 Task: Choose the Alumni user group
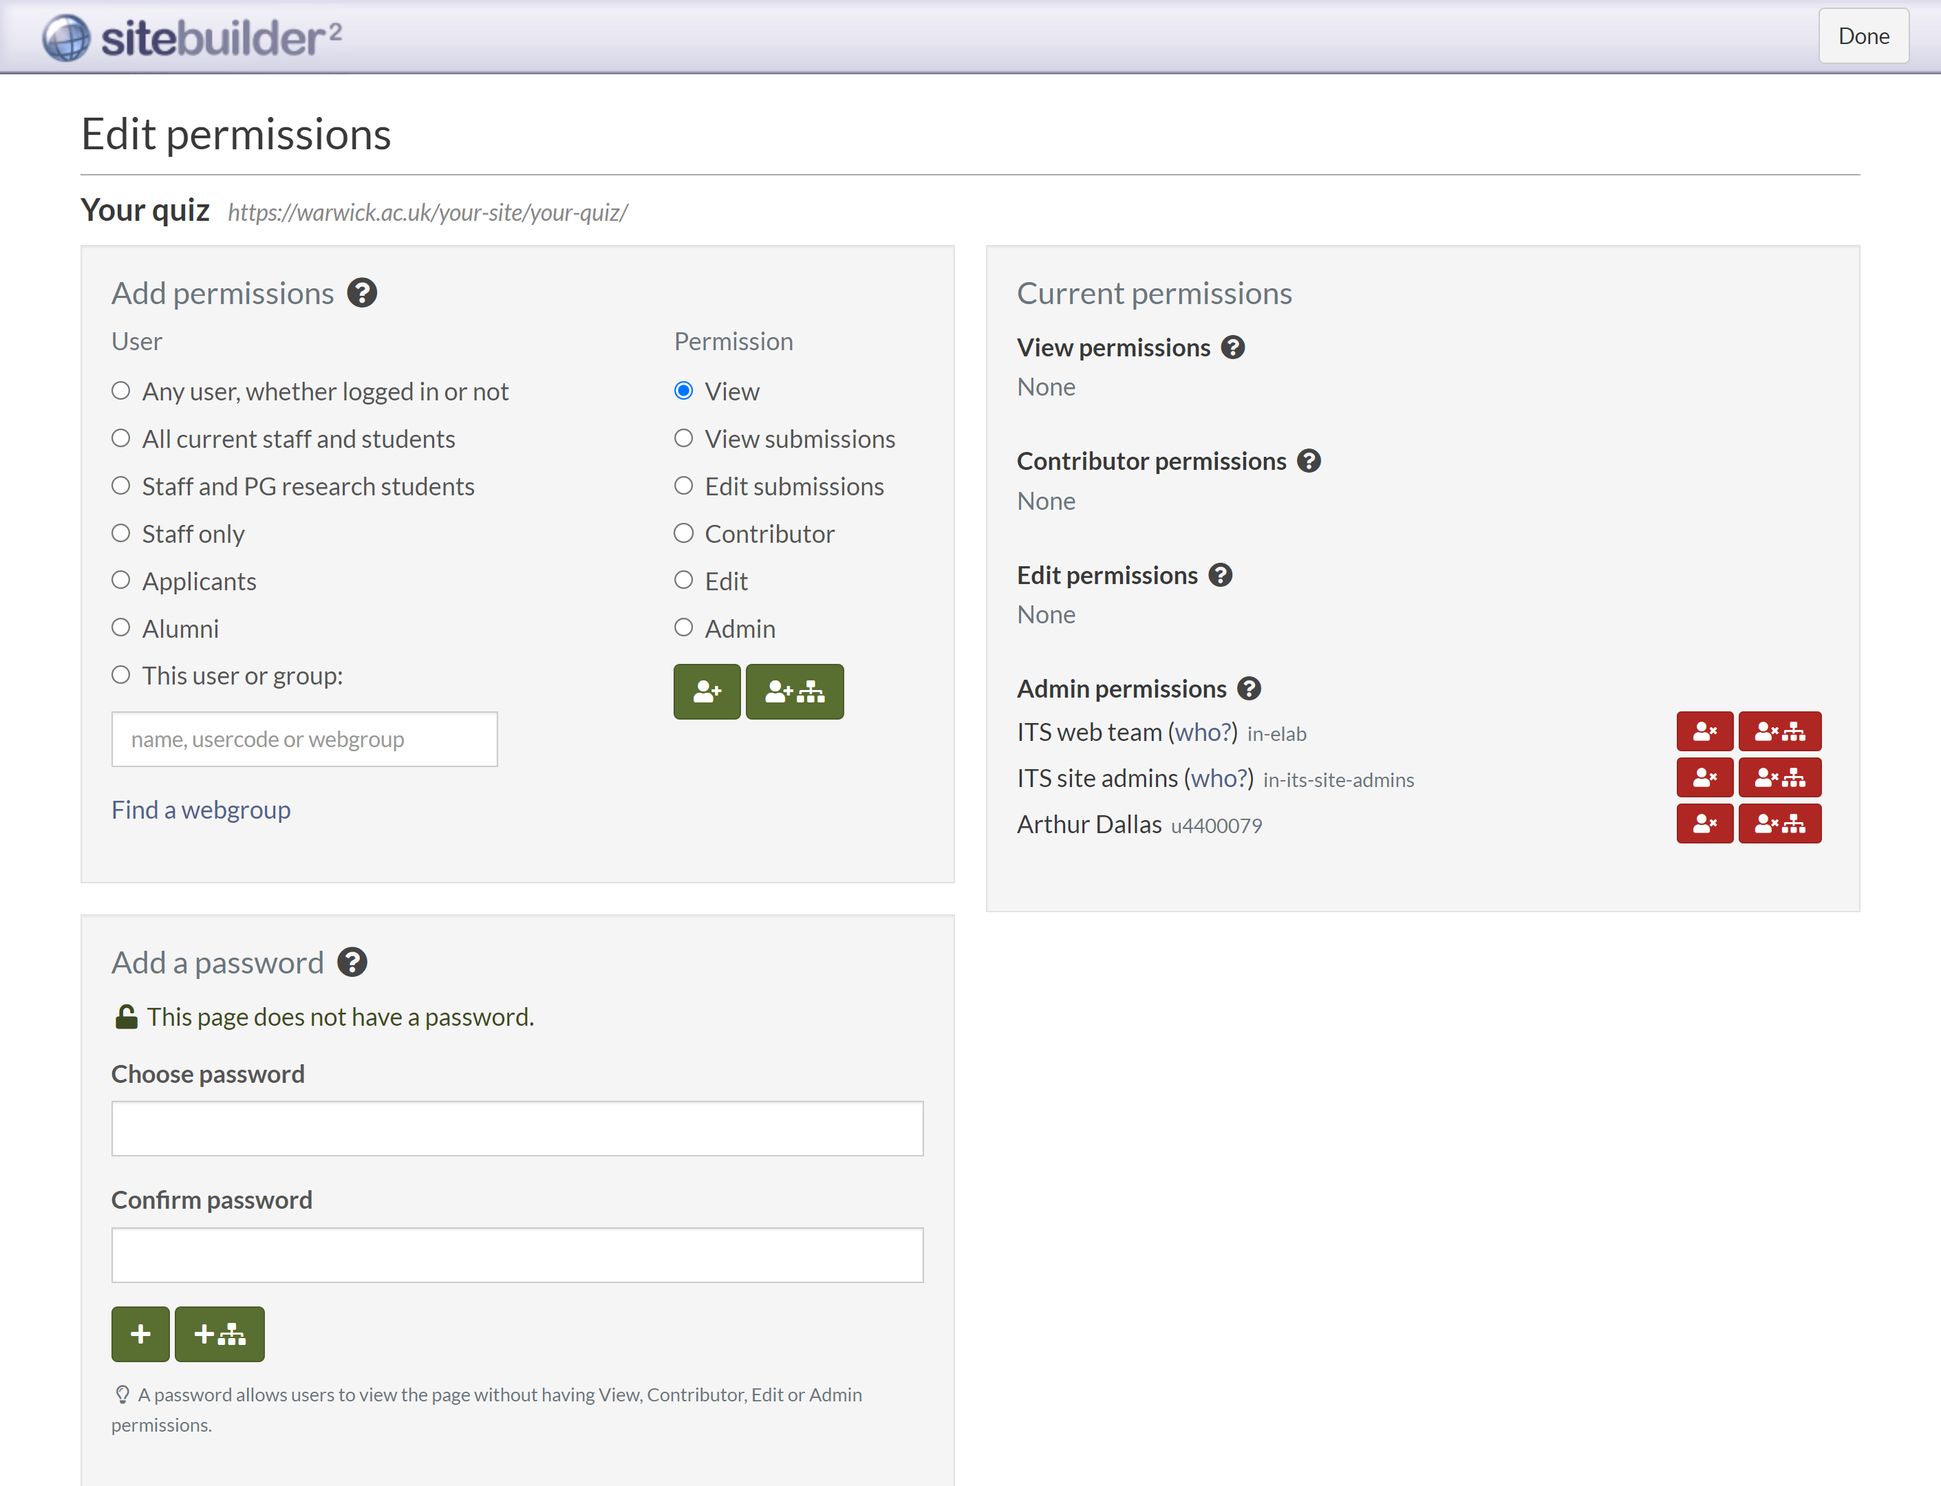tap(121, 627)
